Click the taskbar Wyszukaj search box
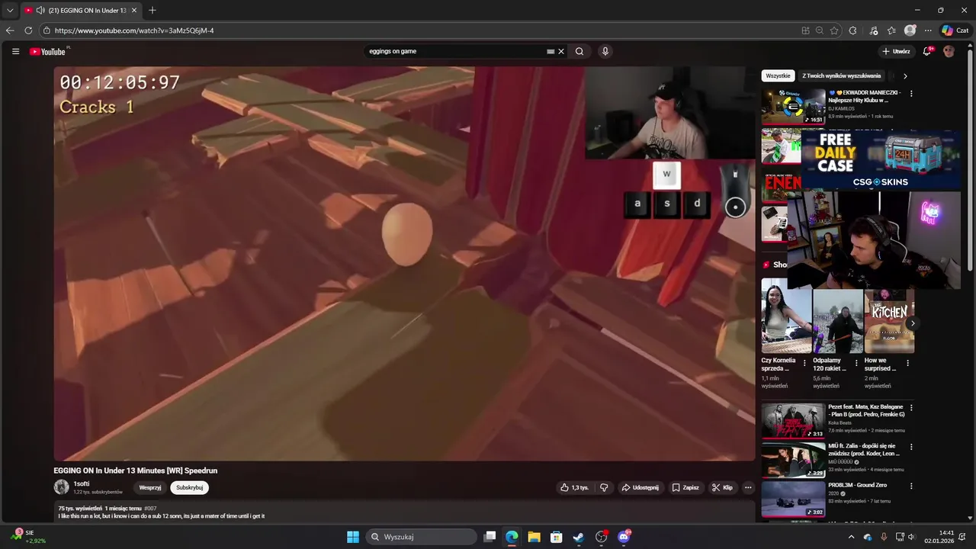The image size is (976, 549). tap(422, 537)
